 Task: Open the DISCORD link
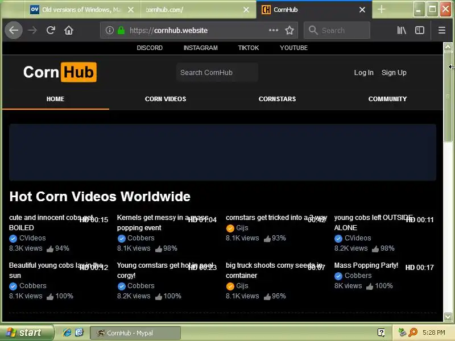point(150,48)
